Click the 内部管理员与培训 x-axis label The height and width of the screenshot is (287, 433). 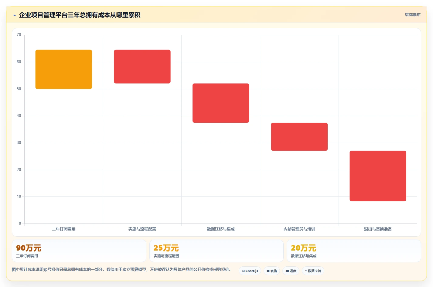(299, 229)
